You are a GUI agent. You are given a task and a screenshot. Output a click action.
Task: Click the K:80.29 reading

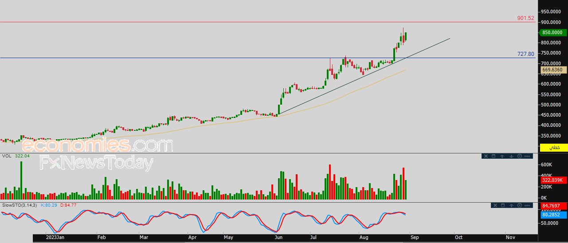point(49,205)
